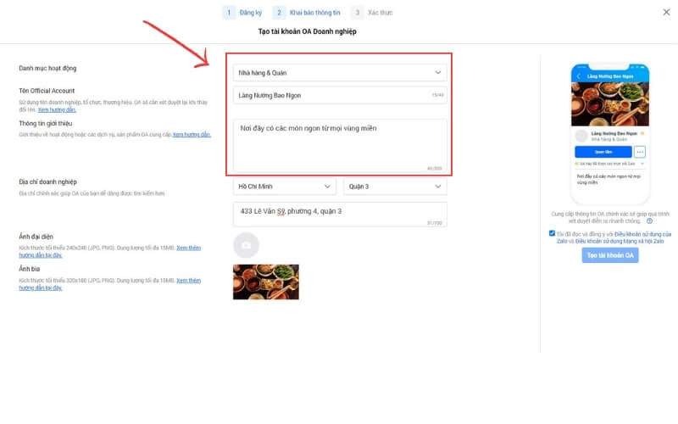This screenshot has width=678, height=424.
Task: Close the OA account creation form
Action: coord(666,12)
